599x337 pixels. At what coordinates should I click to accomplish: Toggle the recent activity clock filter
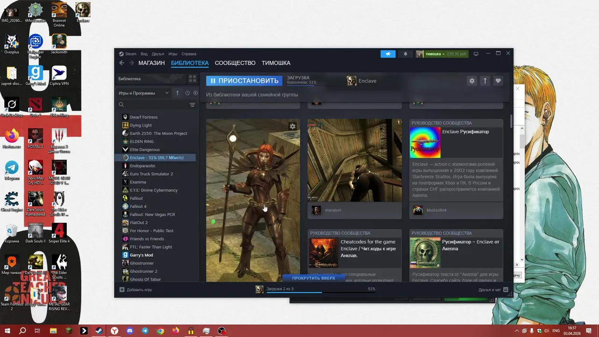pyautogui.click(x=188, y=93)
